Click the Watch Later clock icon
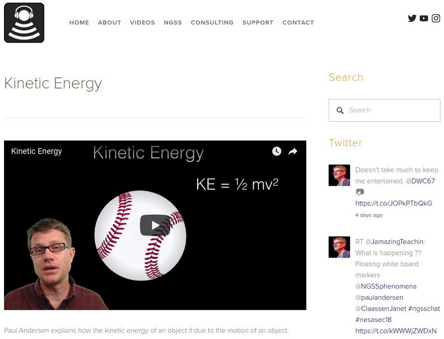The image size is (444, 339). tap(276, 151)
